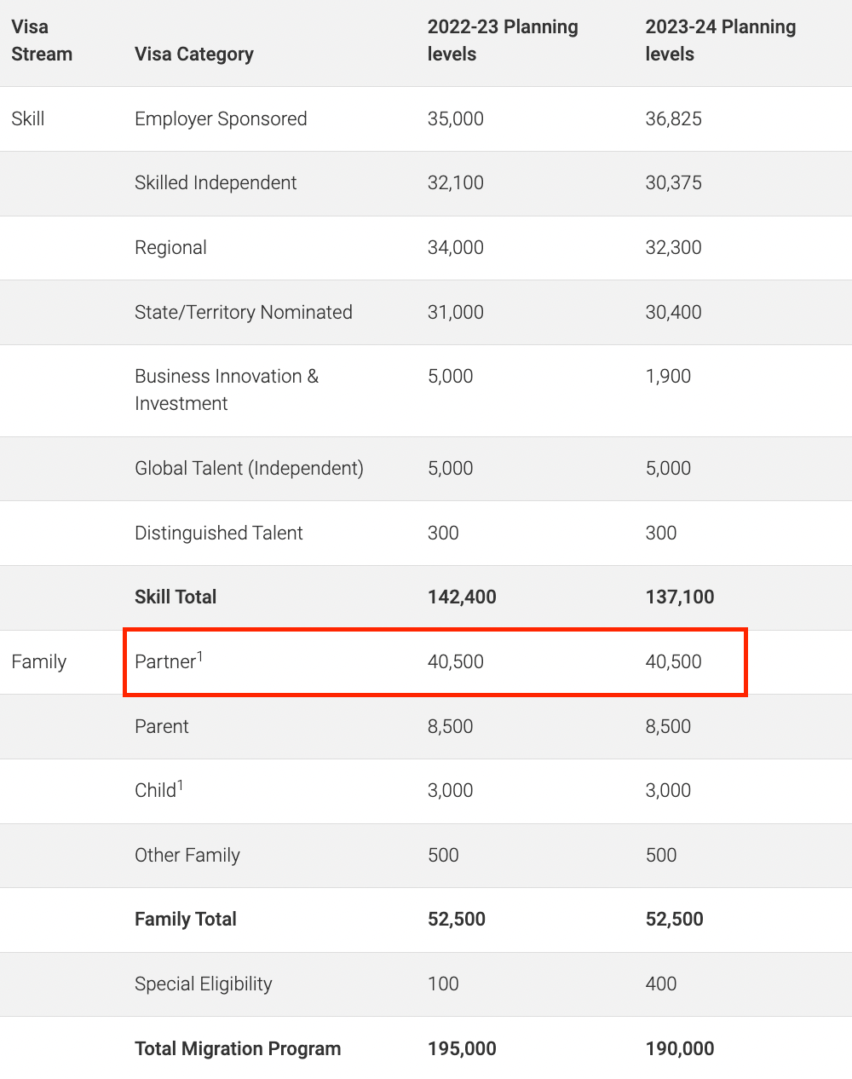This screenshot has width=852, height=1079.
Task: Click the Visa Category column header
Action: (194, 54)
